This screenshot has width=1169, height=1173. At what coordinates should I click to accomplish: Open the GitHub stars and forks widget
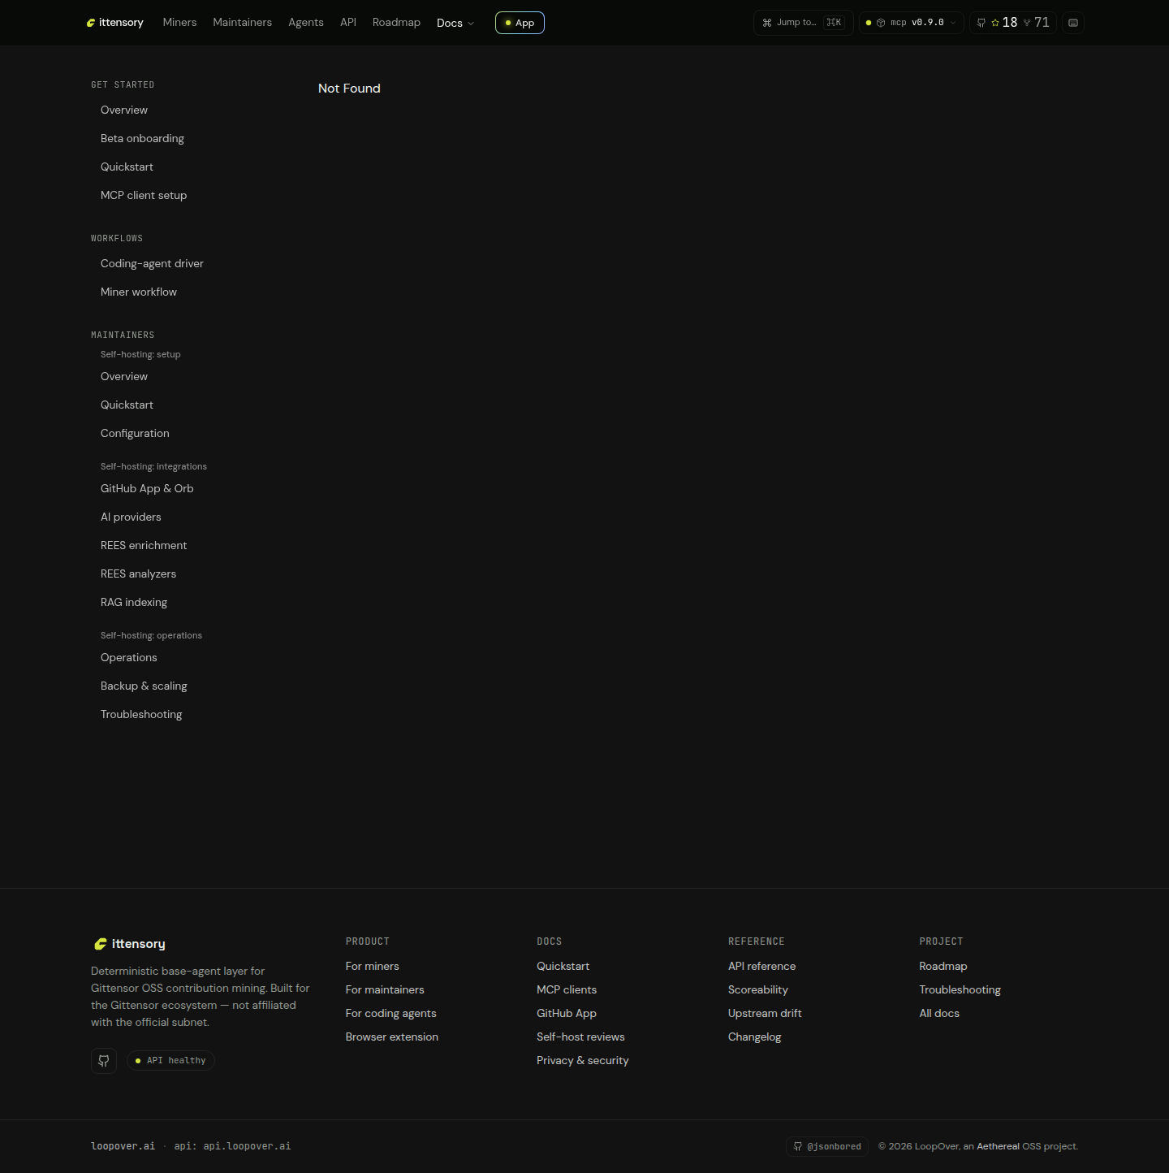pyautogui.click(x=1012, y=23)
